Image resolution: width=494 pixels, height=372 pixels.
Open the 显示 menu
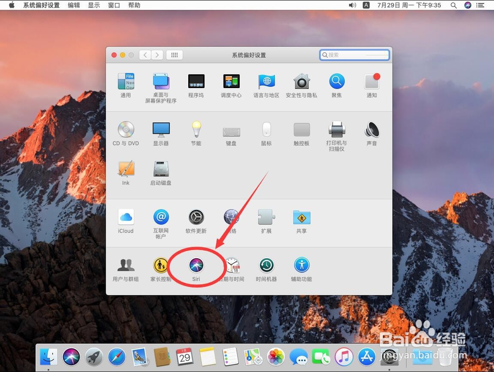click(x=93, y=5)
